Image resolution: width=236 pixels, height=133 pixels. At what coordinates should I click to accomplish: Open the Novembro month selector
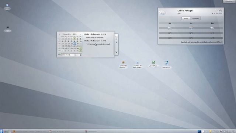(x=67, y=34)
